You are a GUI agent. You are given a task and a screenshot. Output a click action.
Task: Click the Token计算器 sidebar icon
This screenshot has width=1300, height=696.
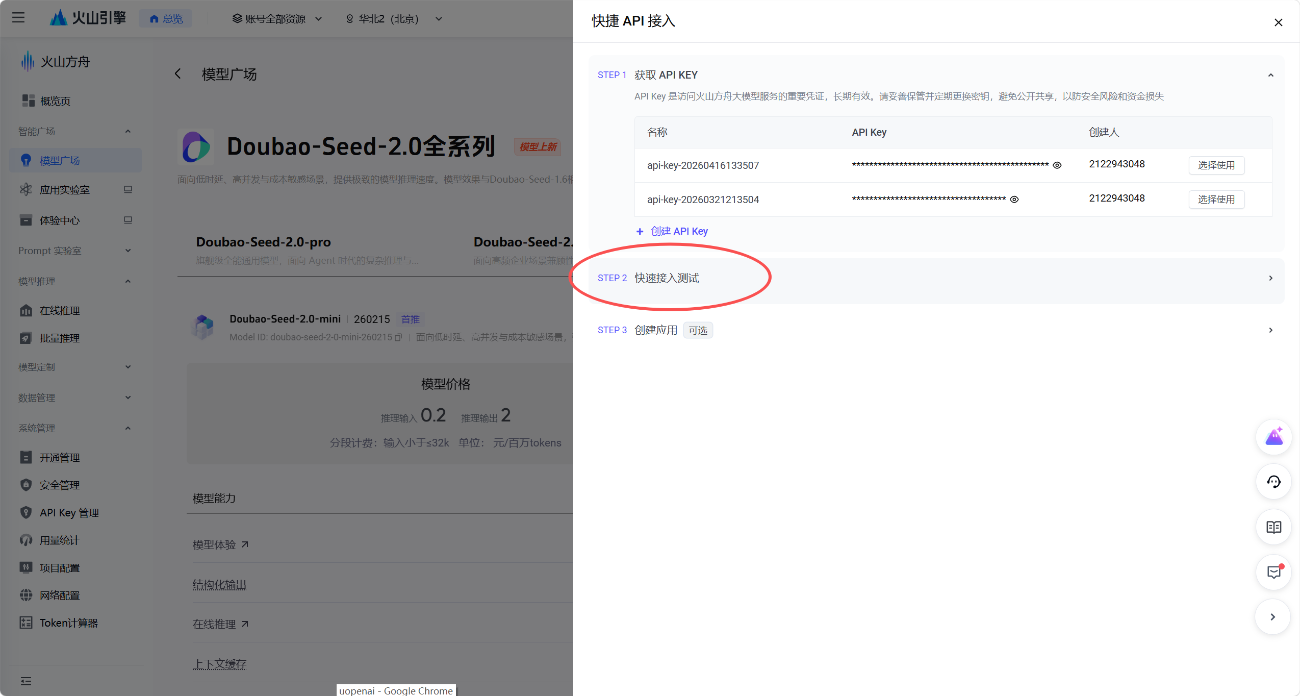[26, 623]
